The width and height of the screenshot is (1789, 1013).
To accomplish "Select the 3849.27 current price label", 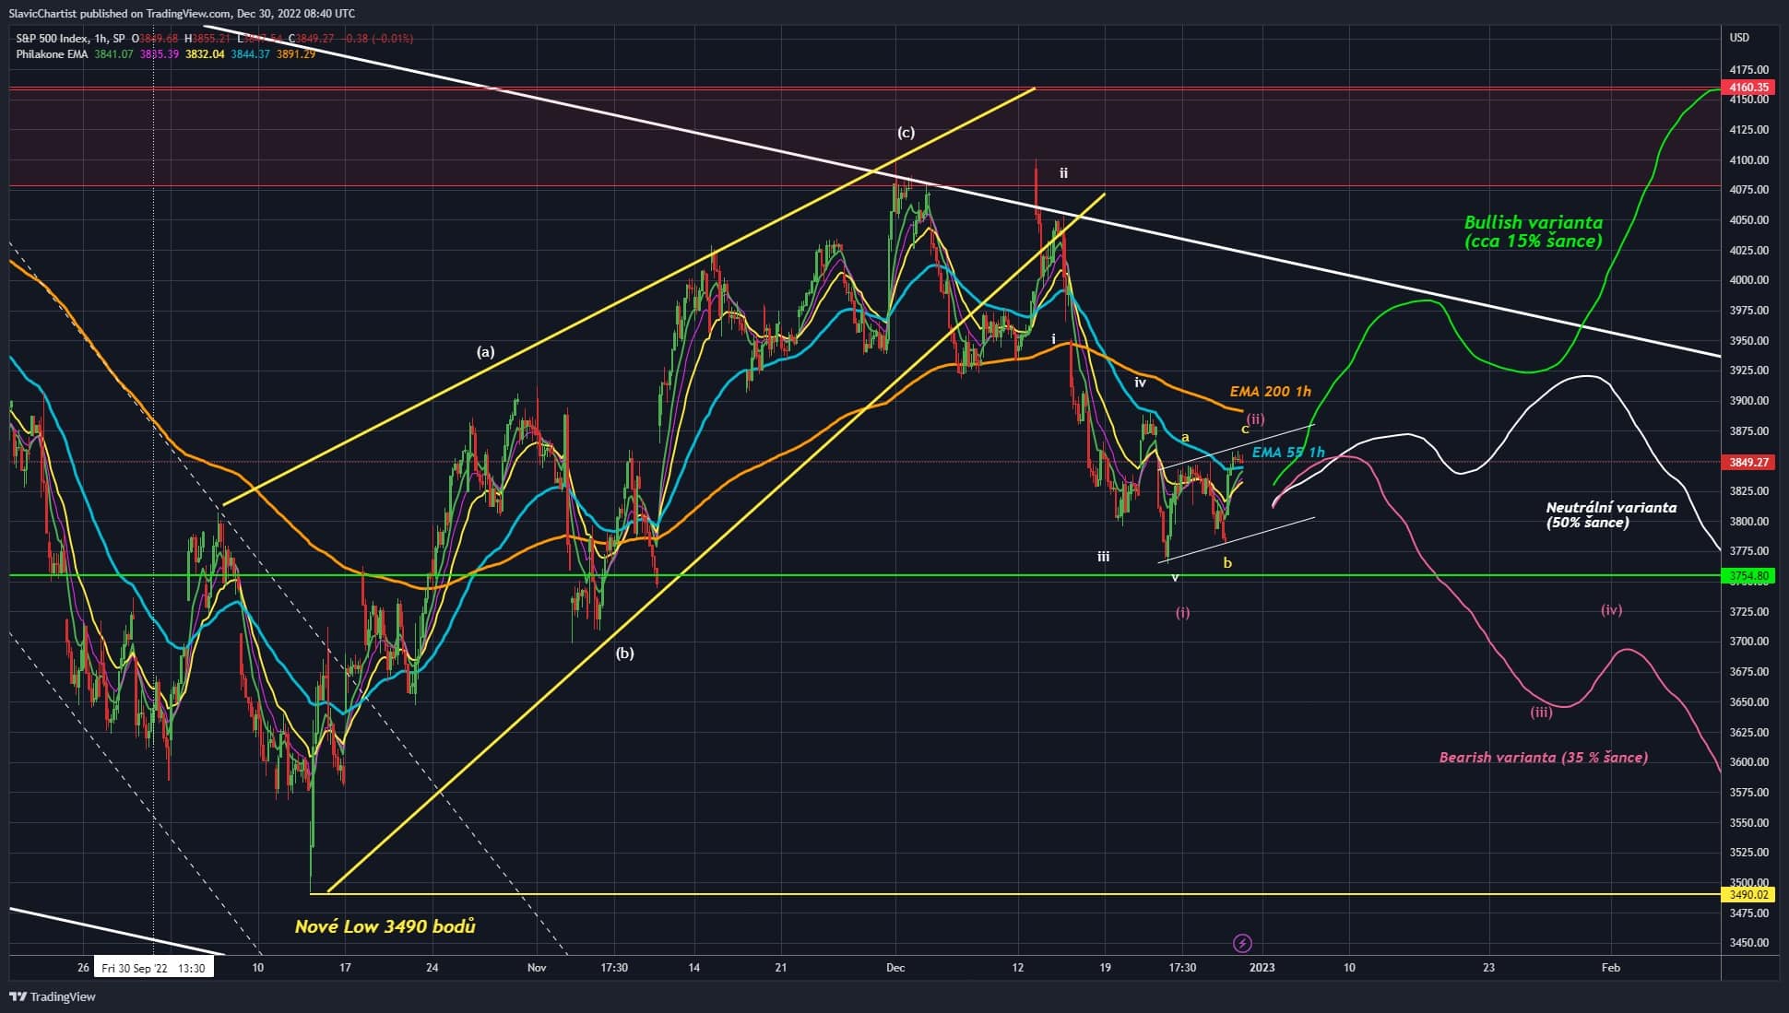I will pos(1748,462).
